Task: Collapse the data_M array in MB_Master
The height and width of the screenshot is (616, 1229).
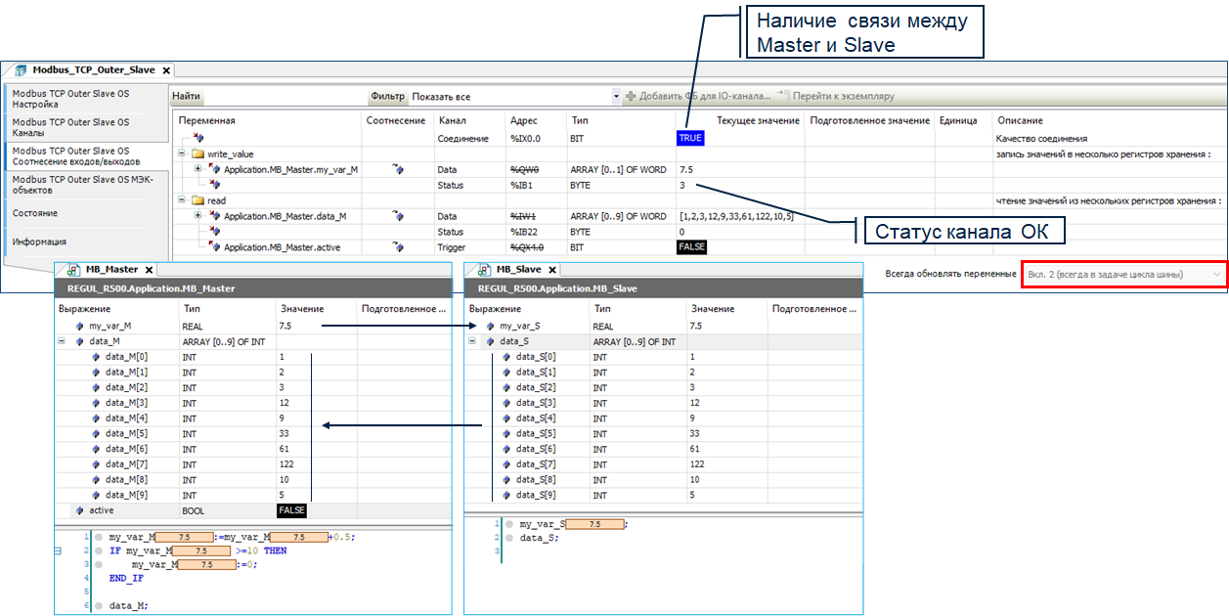Action: pos(63,341)
